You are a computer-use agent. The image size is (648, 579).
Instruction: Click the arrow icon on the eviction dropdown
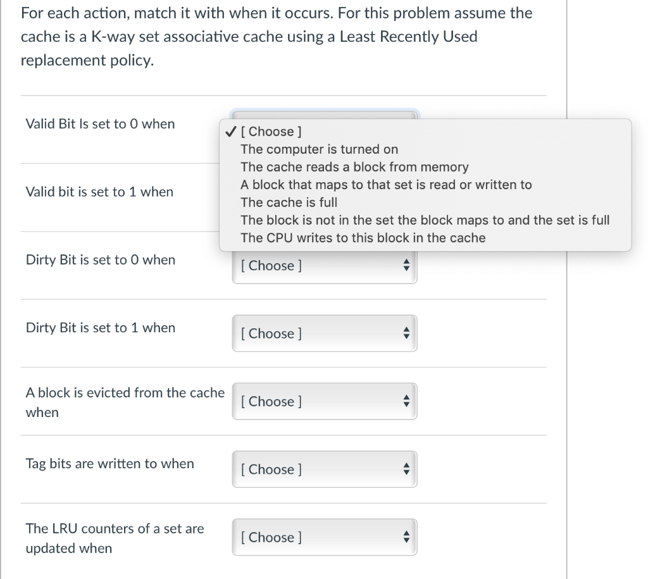pos(407,401)
